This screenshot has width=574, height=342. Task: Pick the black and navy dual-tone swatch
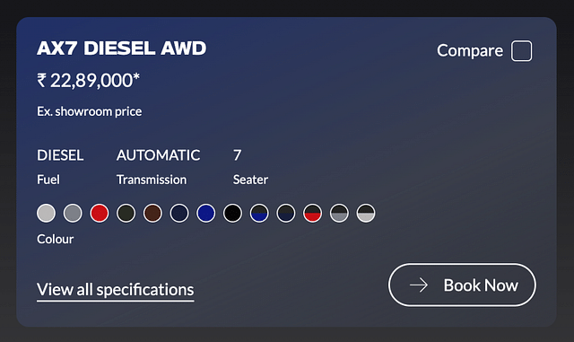286,213
